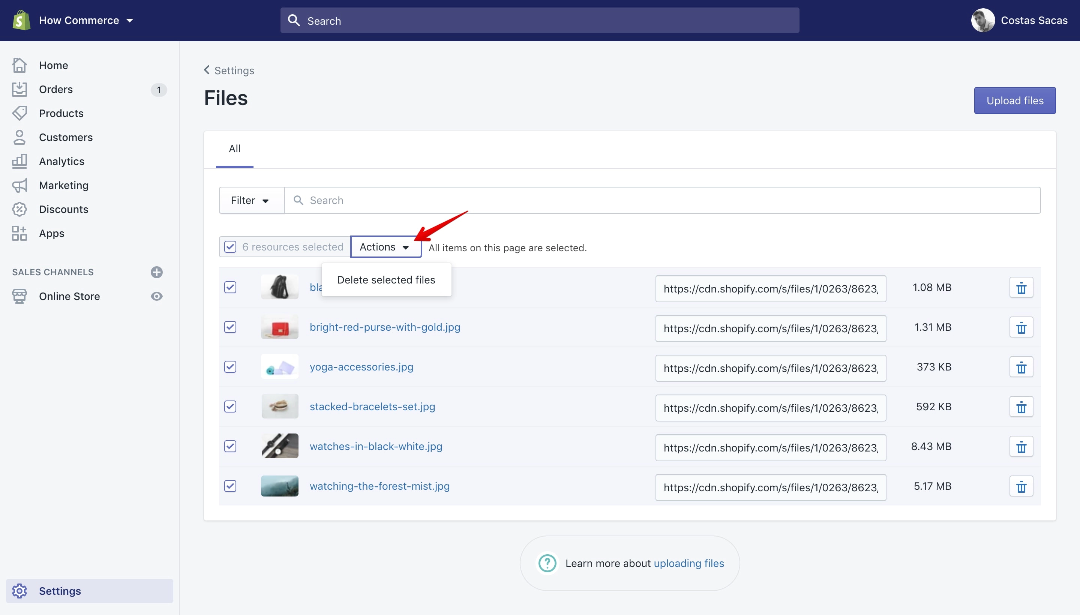Click the Upload files button
The width and height of the screenshot is (1080, 615).
pyautogui.click(x=1014, y=100)
